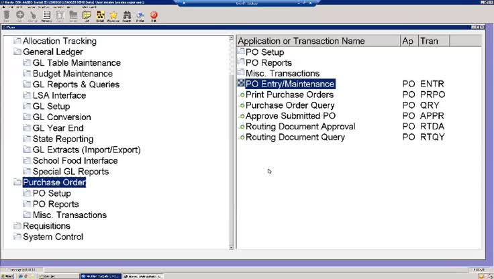Screen dimensions: 494x279
Task: Open Approve Submitted PO transaction
Action: (291, 116)
